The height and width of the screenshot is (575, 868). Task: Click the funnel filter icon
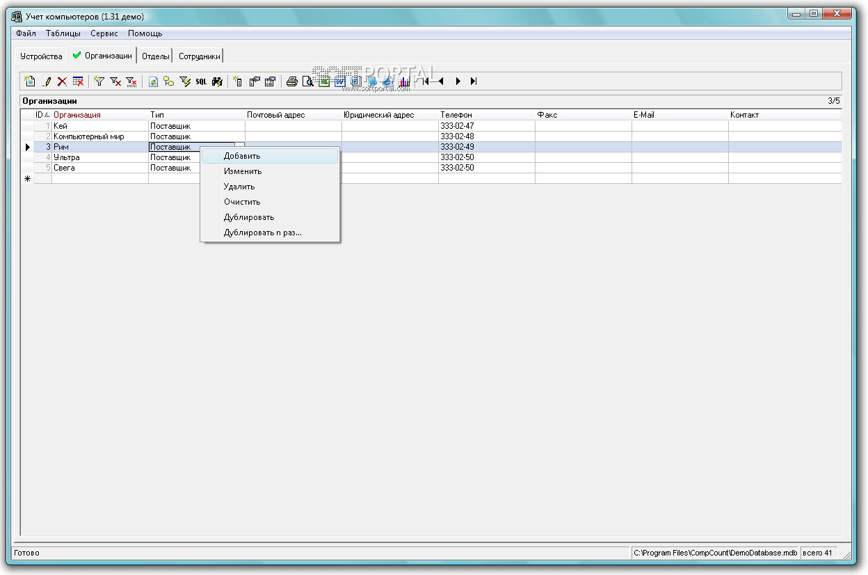99,81
